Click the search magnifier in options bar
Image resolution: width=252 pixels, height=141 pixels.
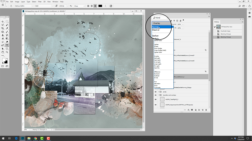pos(240,6)
